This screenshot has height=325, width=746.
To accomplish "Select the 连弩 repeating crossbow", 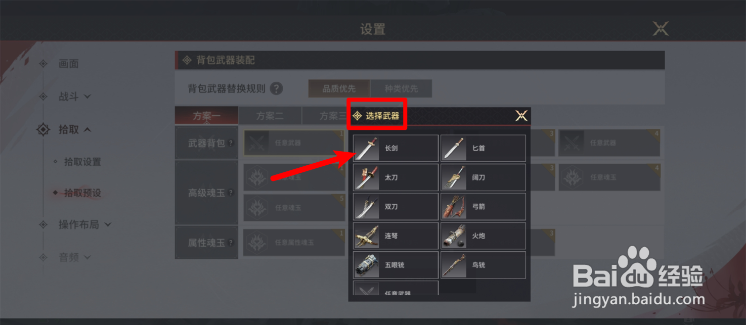I will (396, 236).
